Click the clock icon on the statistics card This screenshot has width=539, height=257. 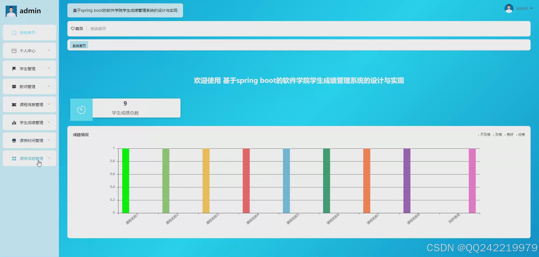tap(81, 109)
